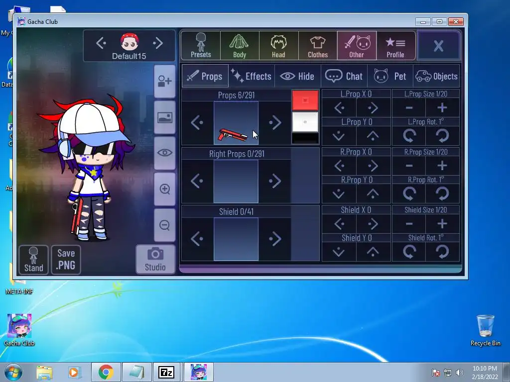Rotate R.Prop counterclockwise
Image resolution: width=510 pixels, height=382 pixels.
409,193
